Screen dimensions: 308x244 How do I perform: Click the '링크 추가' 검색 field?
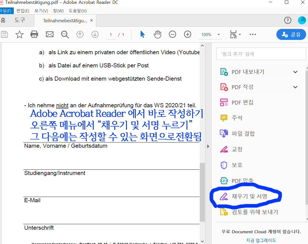coord(261,54)
